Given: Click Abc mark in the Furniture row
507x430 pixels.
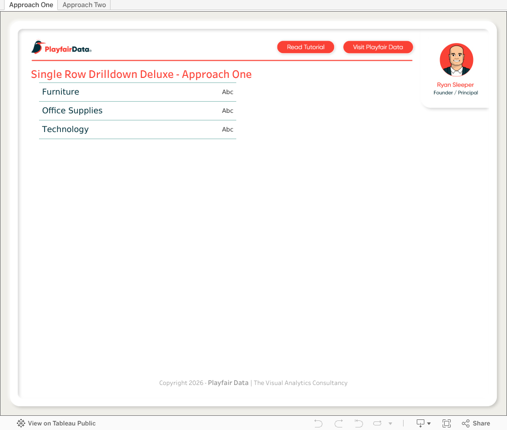Looking at the screenshot, I should point(228,92).
